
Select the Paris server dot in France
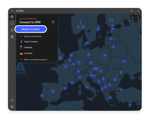click(x=66, y=66)
